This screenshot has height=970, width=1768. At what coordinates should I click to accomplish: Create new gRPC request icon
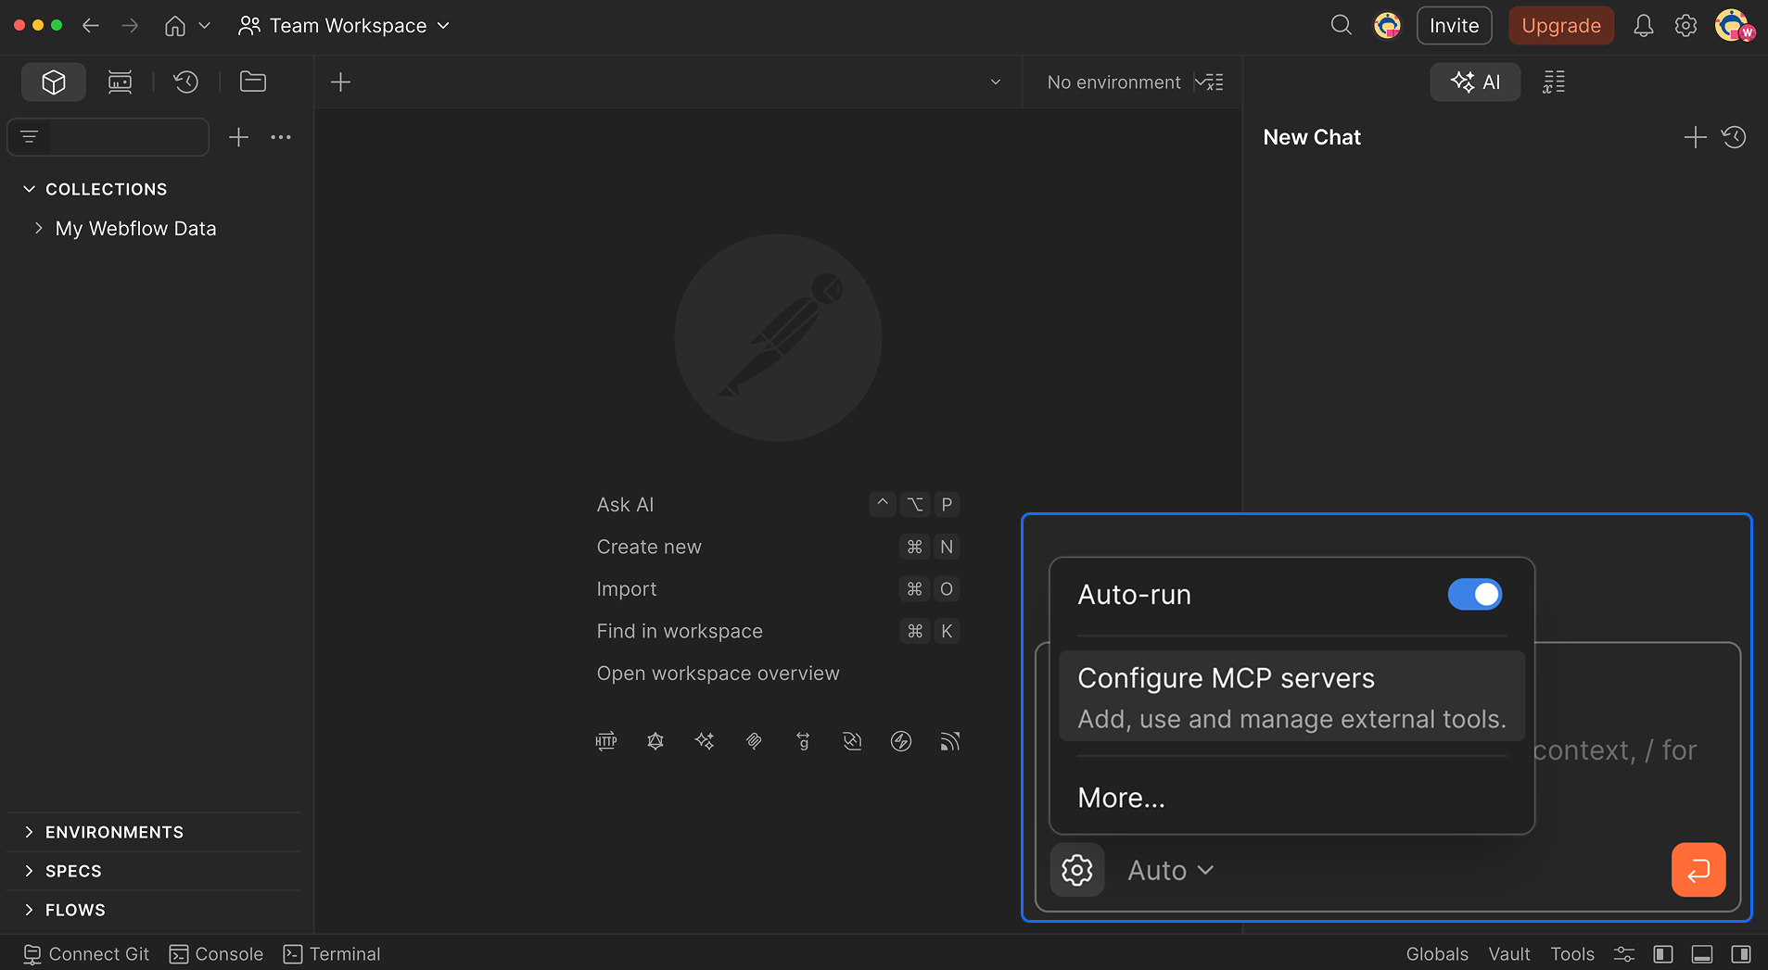pyautogui.click(x=803, y=741)
